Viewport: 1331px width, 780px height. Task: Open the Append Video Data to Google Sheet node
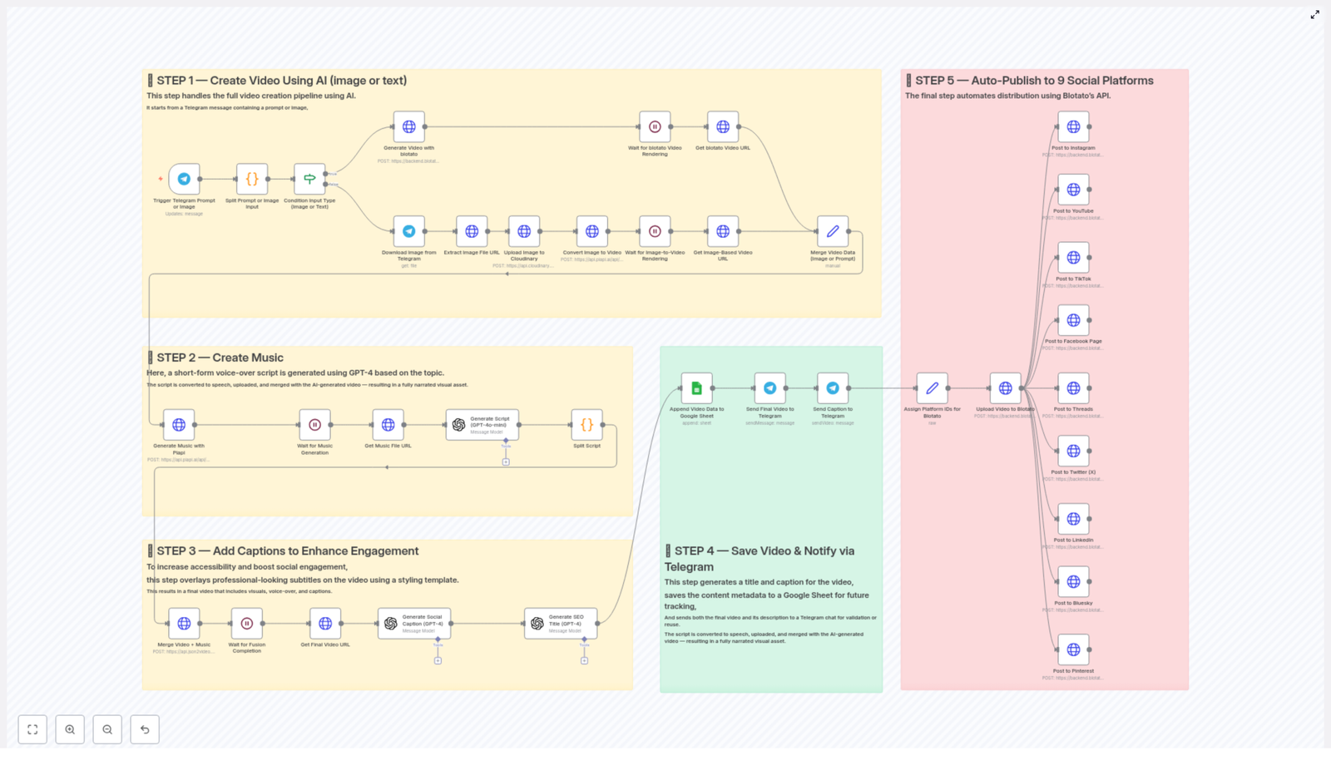coord(696,388)
